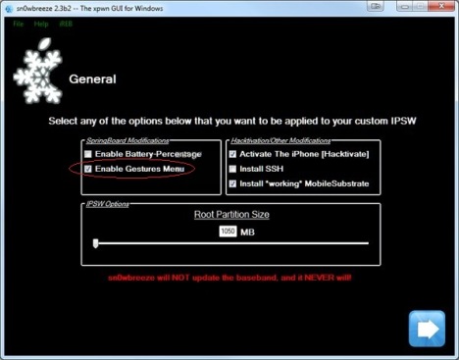The width and height of the screenshot is (459, 360).
Task: Open the File menu
Action: 19,24
